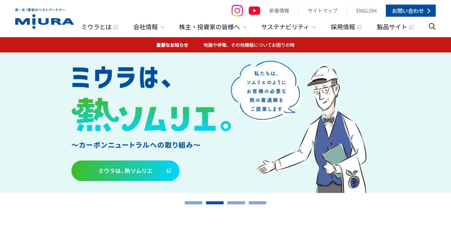The width and height of the screenshot is (451, 237).
Task: Click external-link icon beside ミウラとは
Action: click(116, 27)
